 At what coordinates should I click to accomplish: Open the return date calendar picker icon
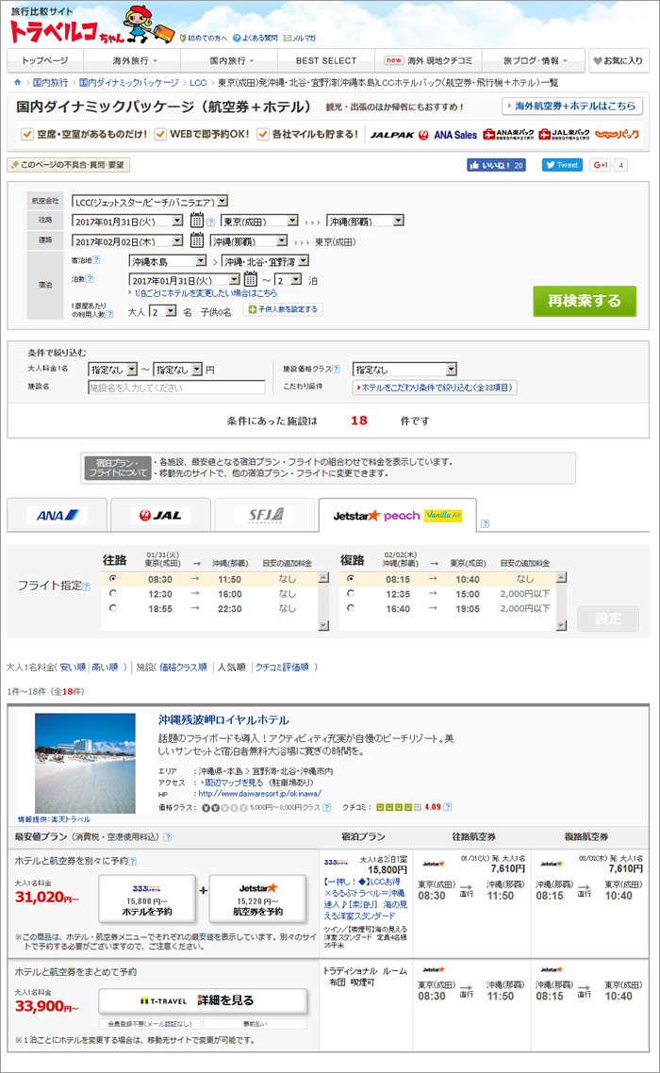point(197,240)
